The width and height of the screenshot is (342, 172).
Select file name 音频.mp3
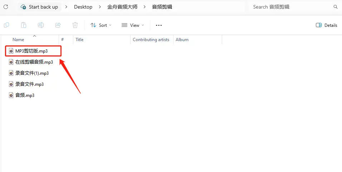pyautogui.click(x=25, y=95)
